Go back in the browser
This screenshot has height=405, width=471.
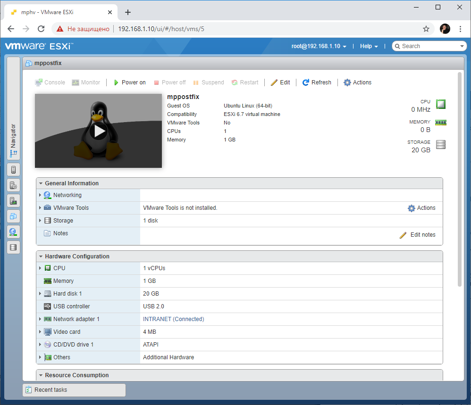[11, 29]
